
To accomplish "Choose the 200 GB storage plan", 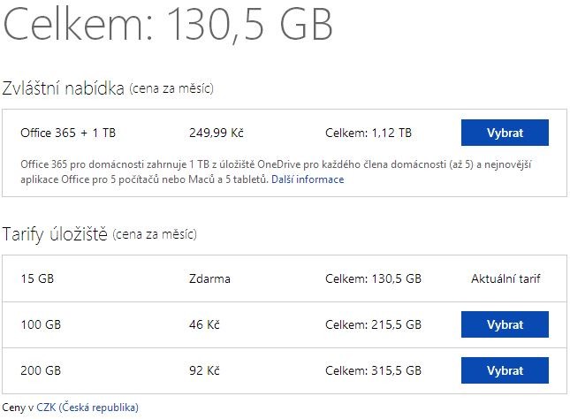I will coord(505,370).
